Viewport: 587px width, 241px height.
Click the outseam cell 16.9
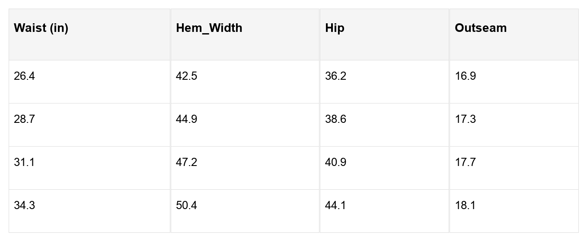pos(465,76)
